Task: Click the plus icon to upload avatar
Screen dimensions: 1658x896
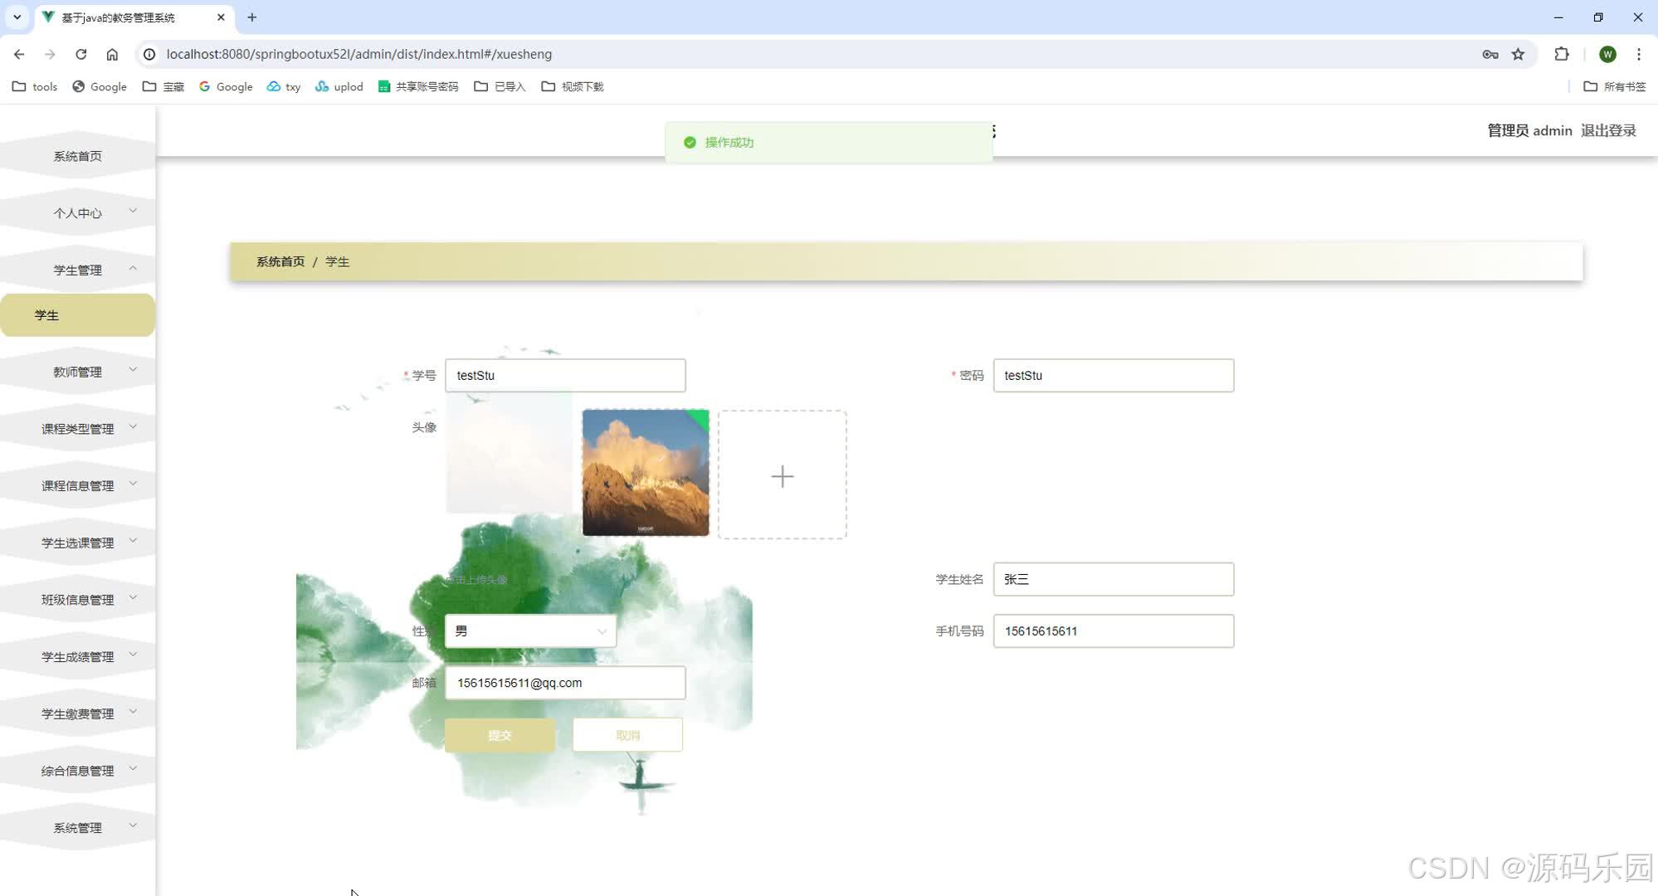Action: tap(782, 475)
